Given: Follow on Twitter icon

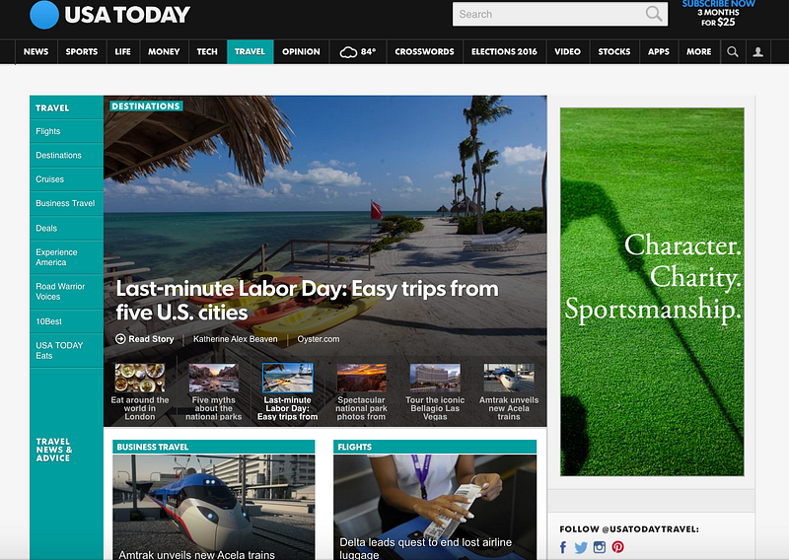Looking at the screenshot, I should point(581,547).
